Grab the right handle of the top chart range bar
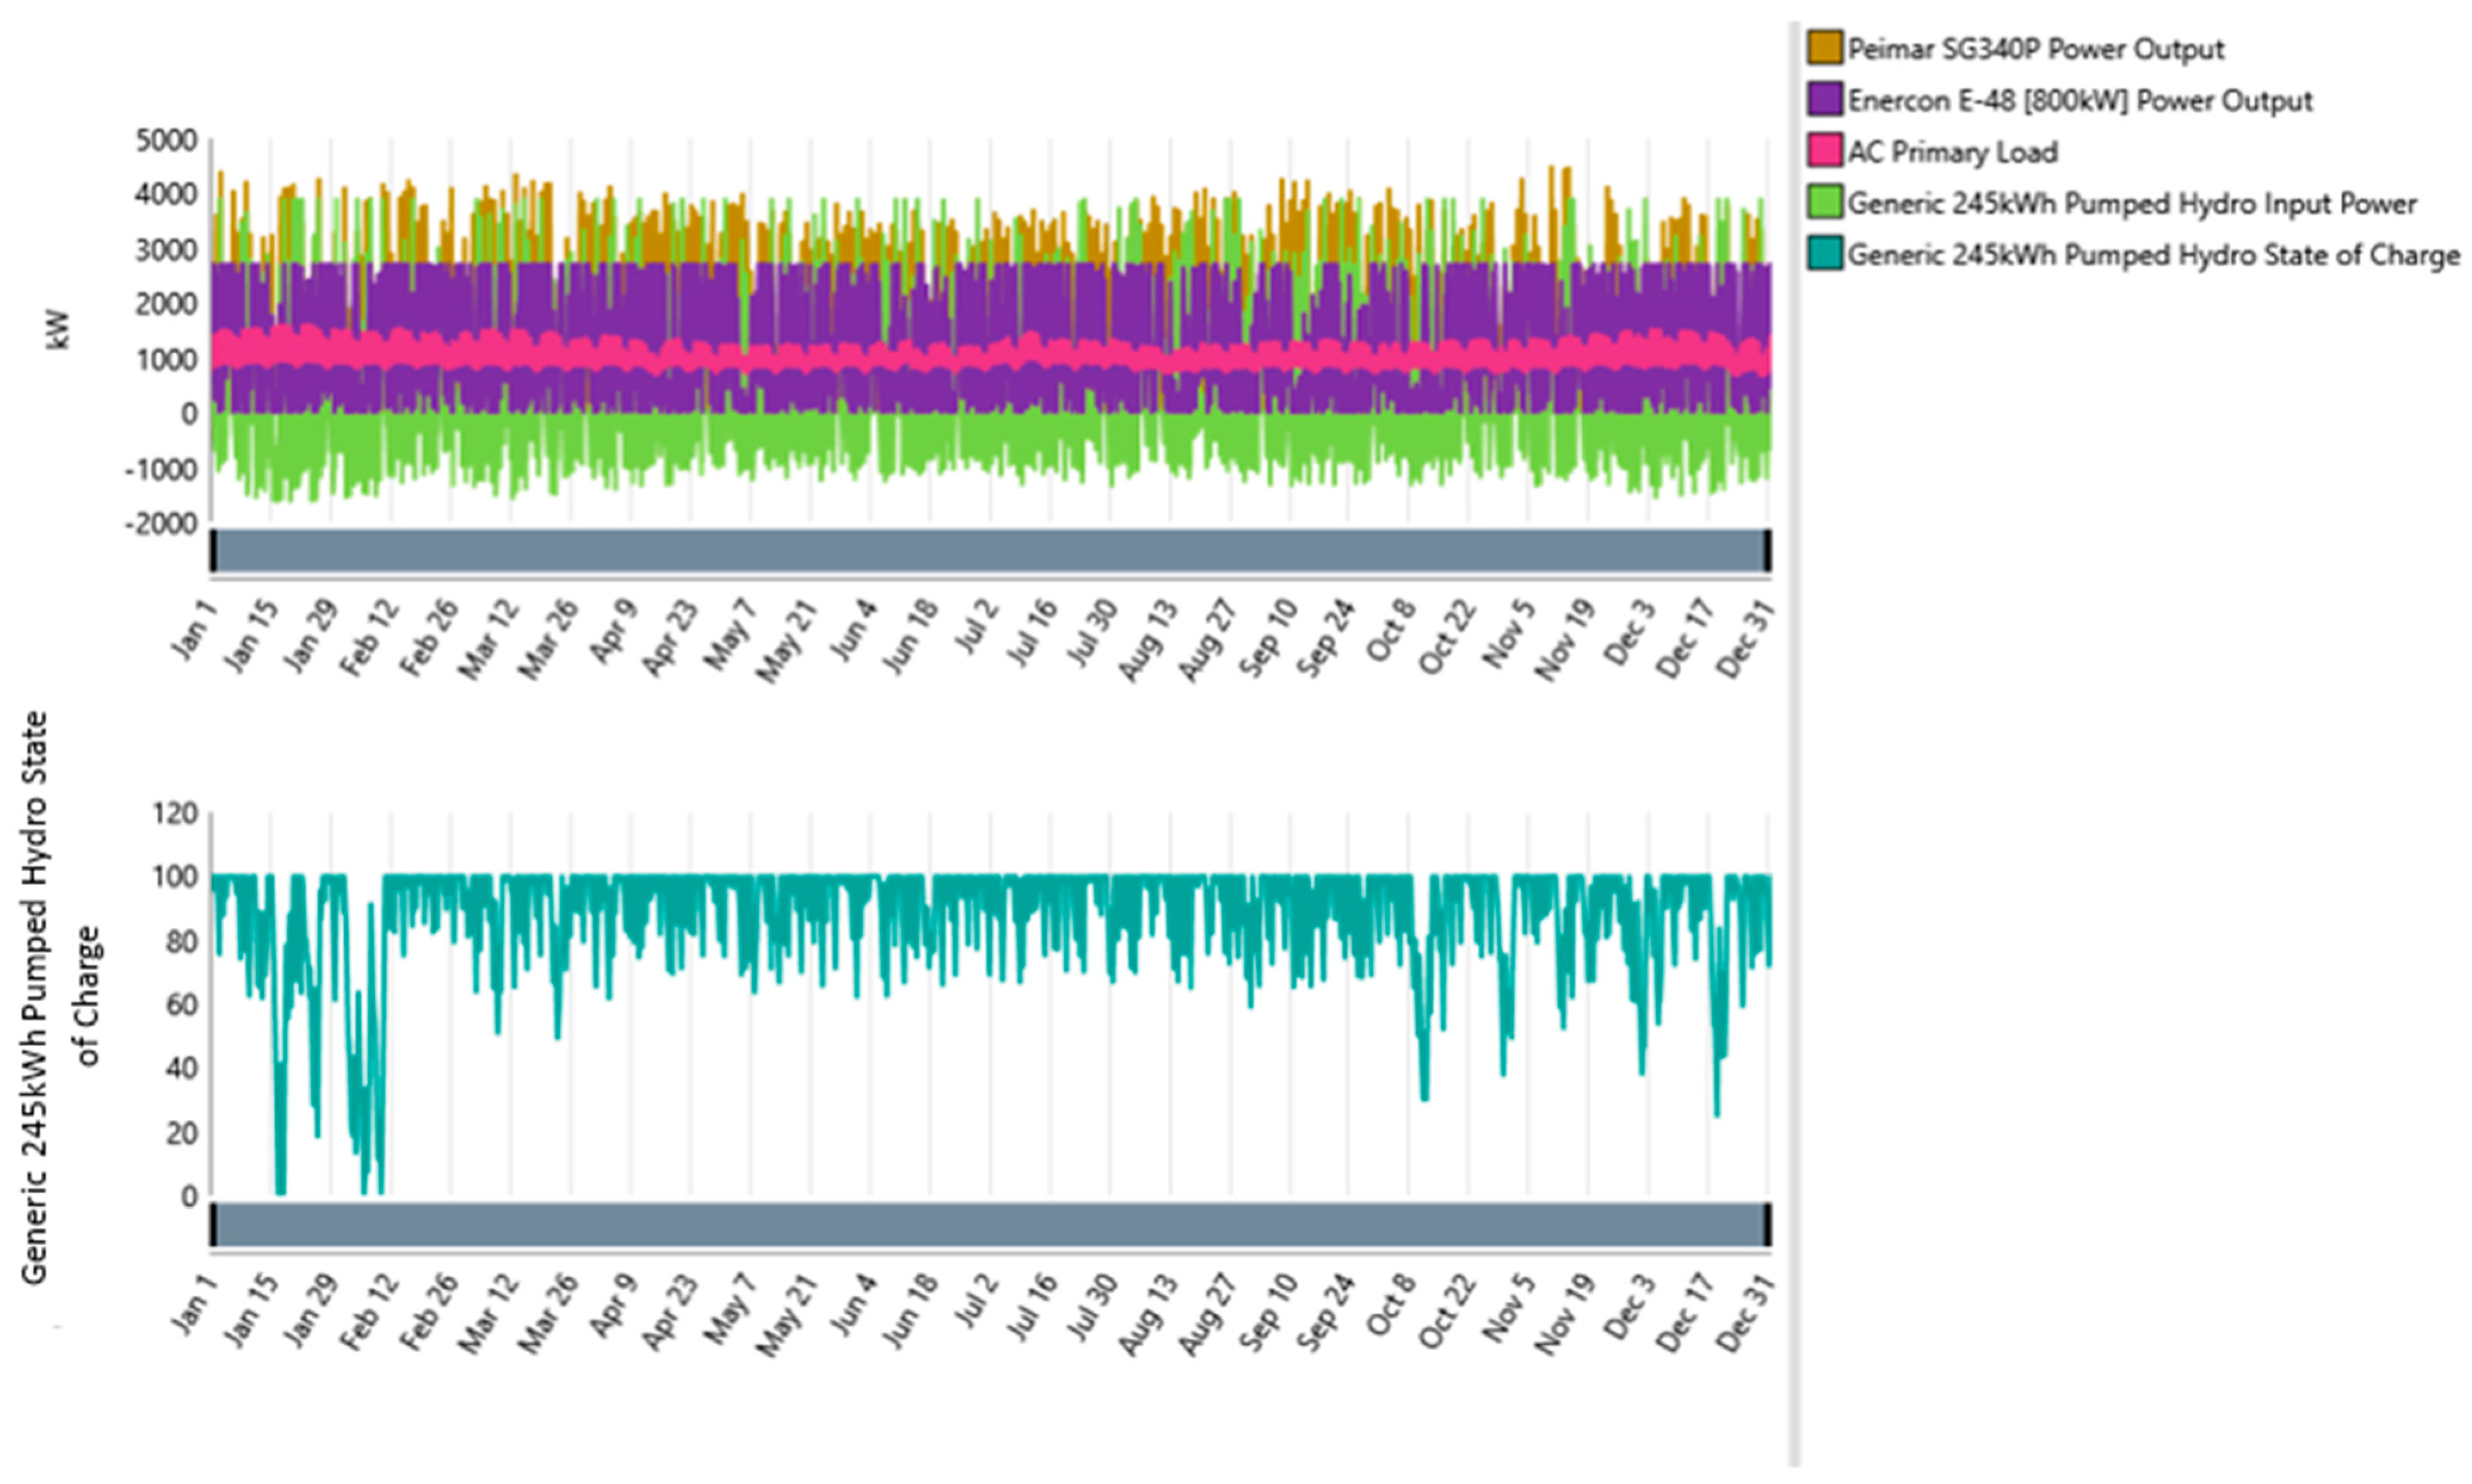This screenshot has width=2472, height=1484. click(x=1767, y=551)
